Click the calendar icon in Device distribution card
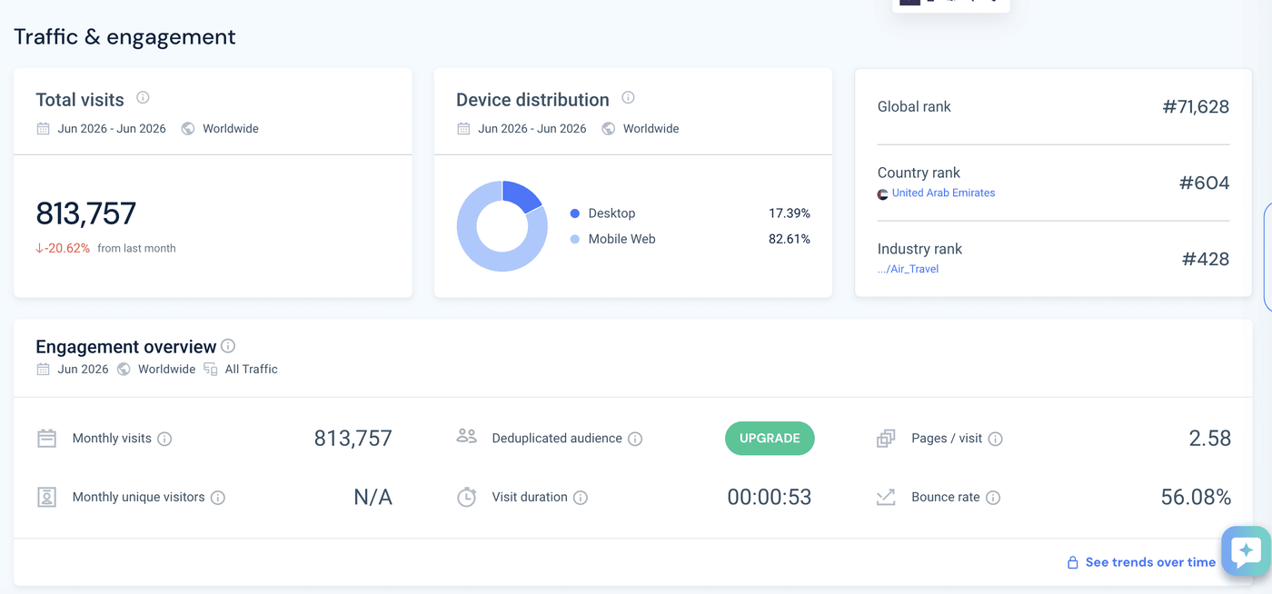 (463, 128)
